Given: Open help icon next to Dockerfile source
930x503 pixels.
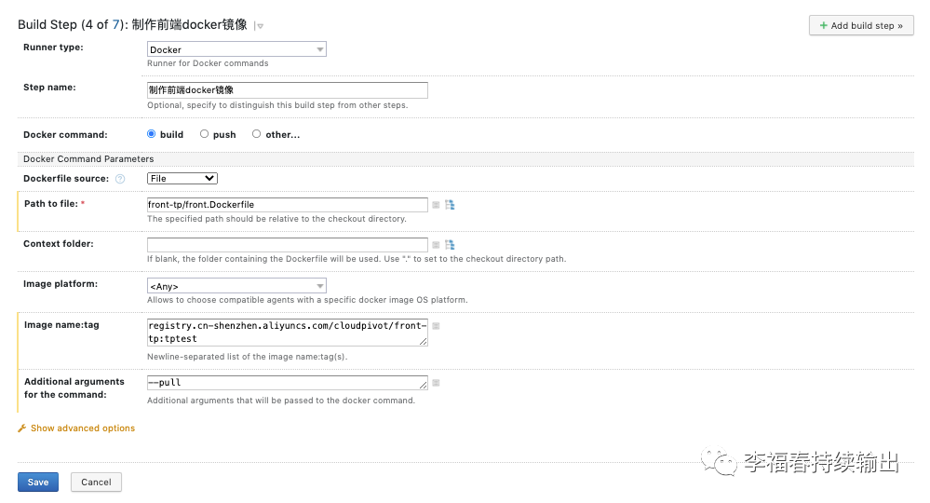Looking at the screenshot, I should [x=120, y=179].
